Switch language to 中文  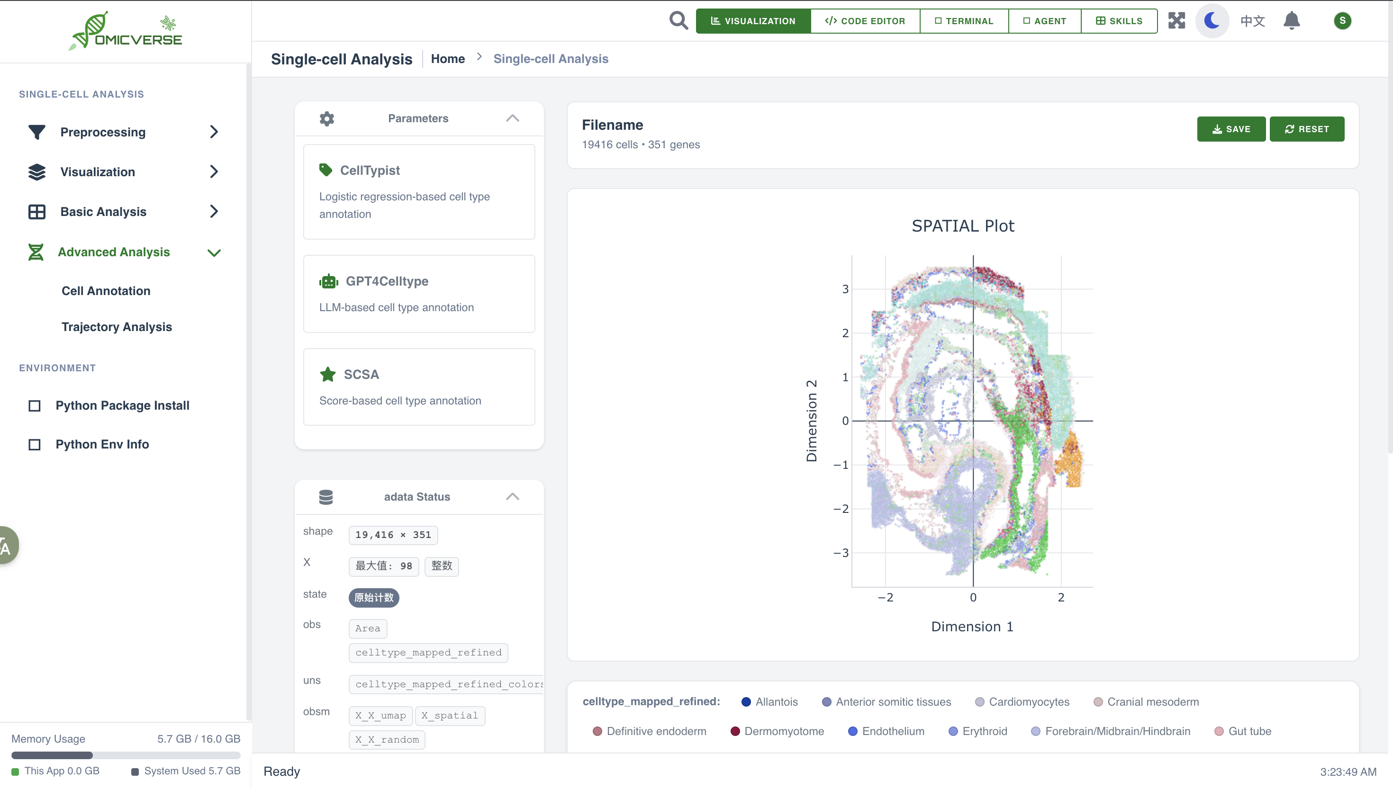click(x=1253, y=20)
